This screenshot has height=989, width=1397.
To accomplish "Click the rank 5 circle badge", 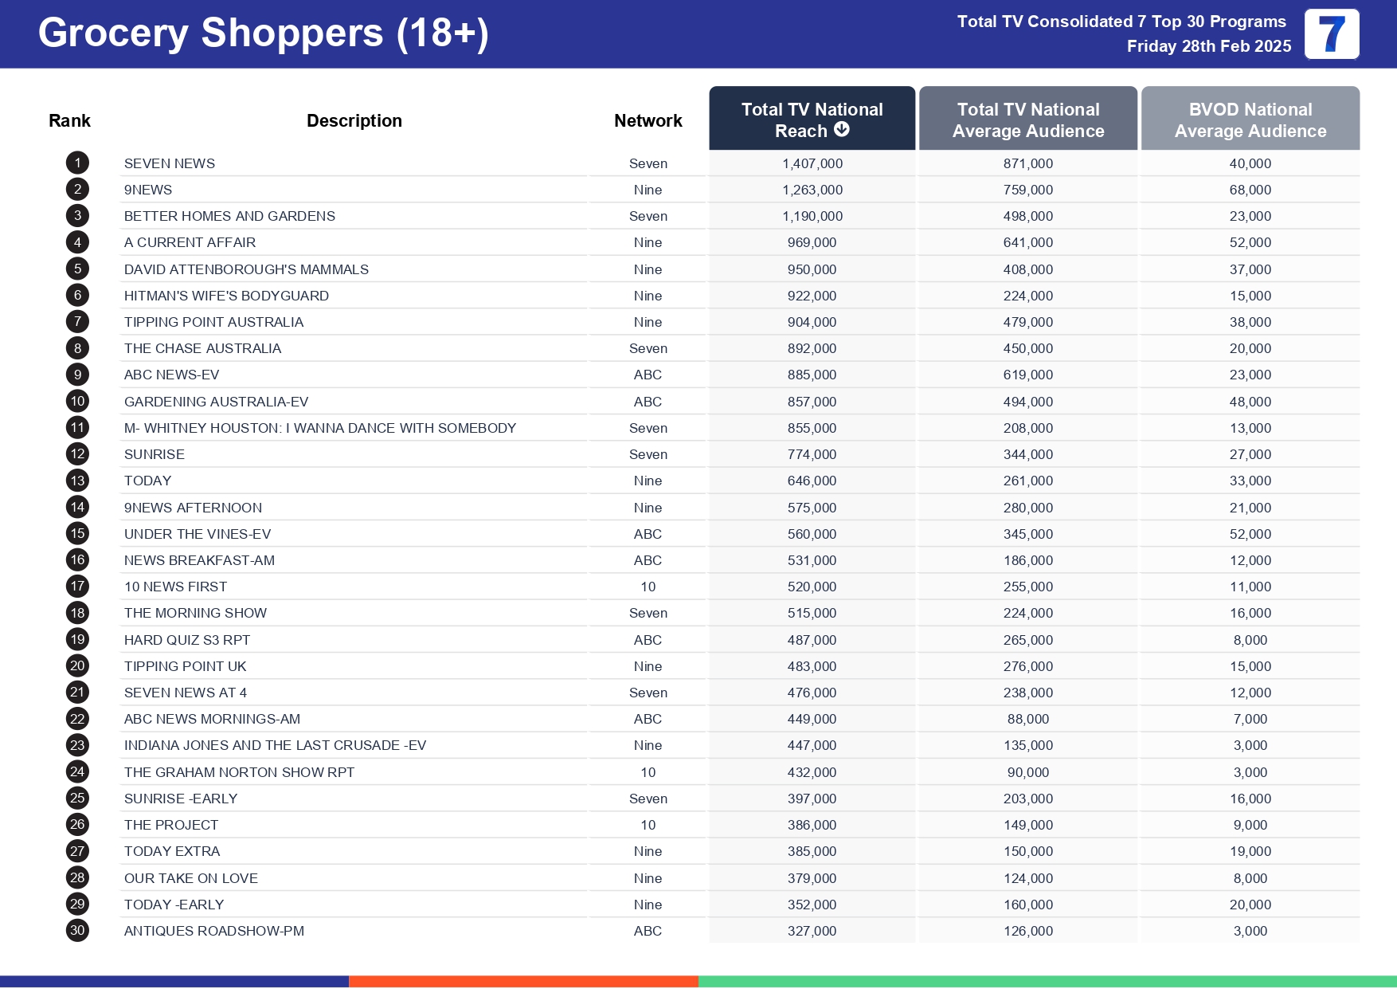I will (x=77, y=269).
